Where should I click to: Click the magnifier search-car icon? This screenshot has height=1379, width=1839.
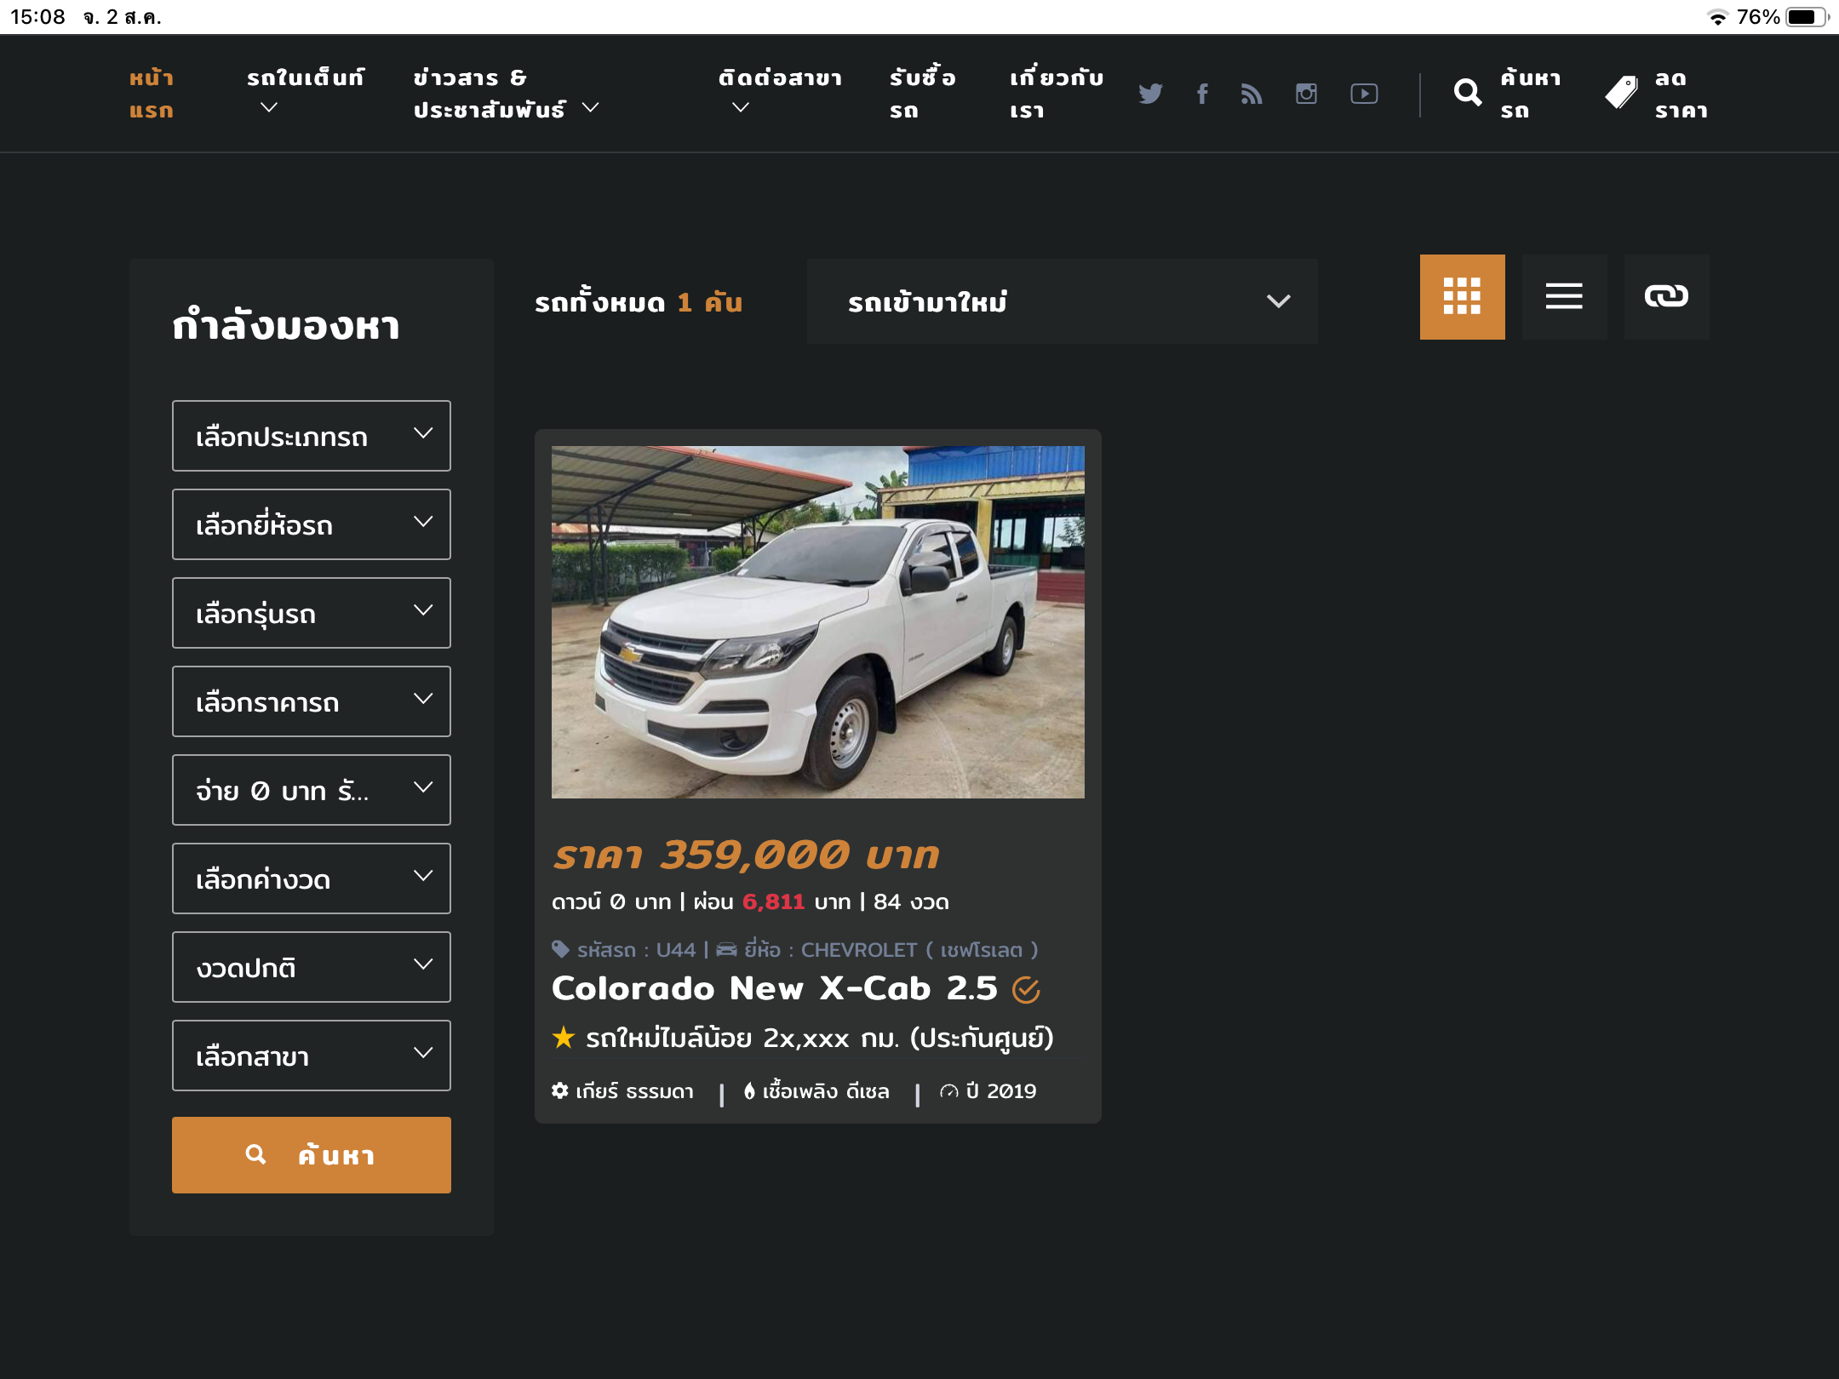pos(1468,93)
